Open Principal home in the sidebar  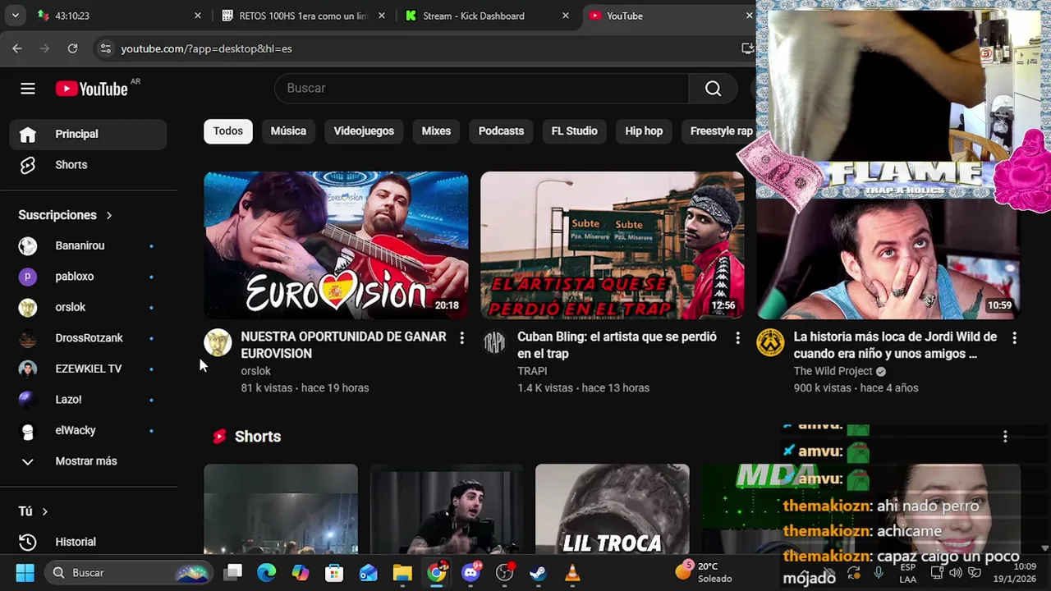coord(88,134)
